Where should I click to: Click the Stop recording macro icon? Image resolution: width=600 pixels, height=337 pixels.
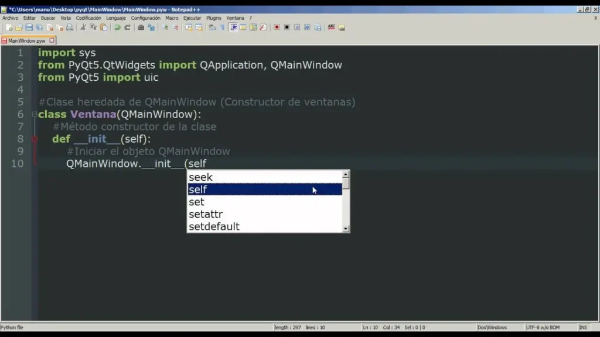click(287, 27)
